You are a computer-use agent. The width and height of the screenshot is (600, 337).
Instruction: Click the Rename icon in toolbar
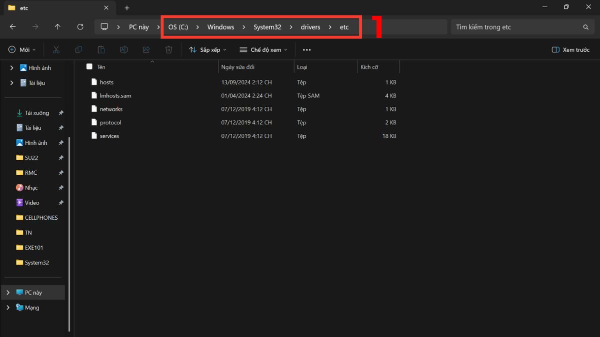coord(123,50)
